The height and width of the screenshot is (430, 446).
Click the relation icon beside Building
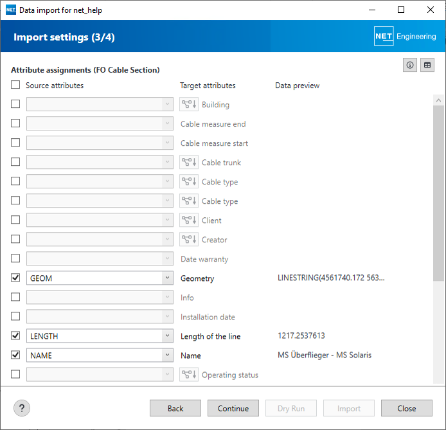pyautogui.click(x=188, y=105)
